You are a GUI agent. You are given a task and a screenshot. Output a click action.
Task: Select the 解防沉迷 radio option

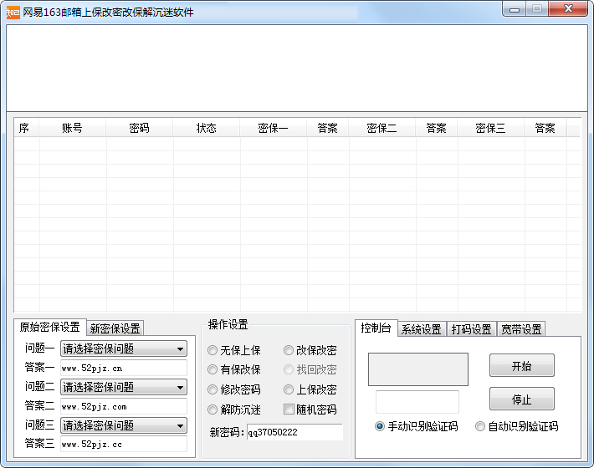pyautogui.click(x=213, y=409)
